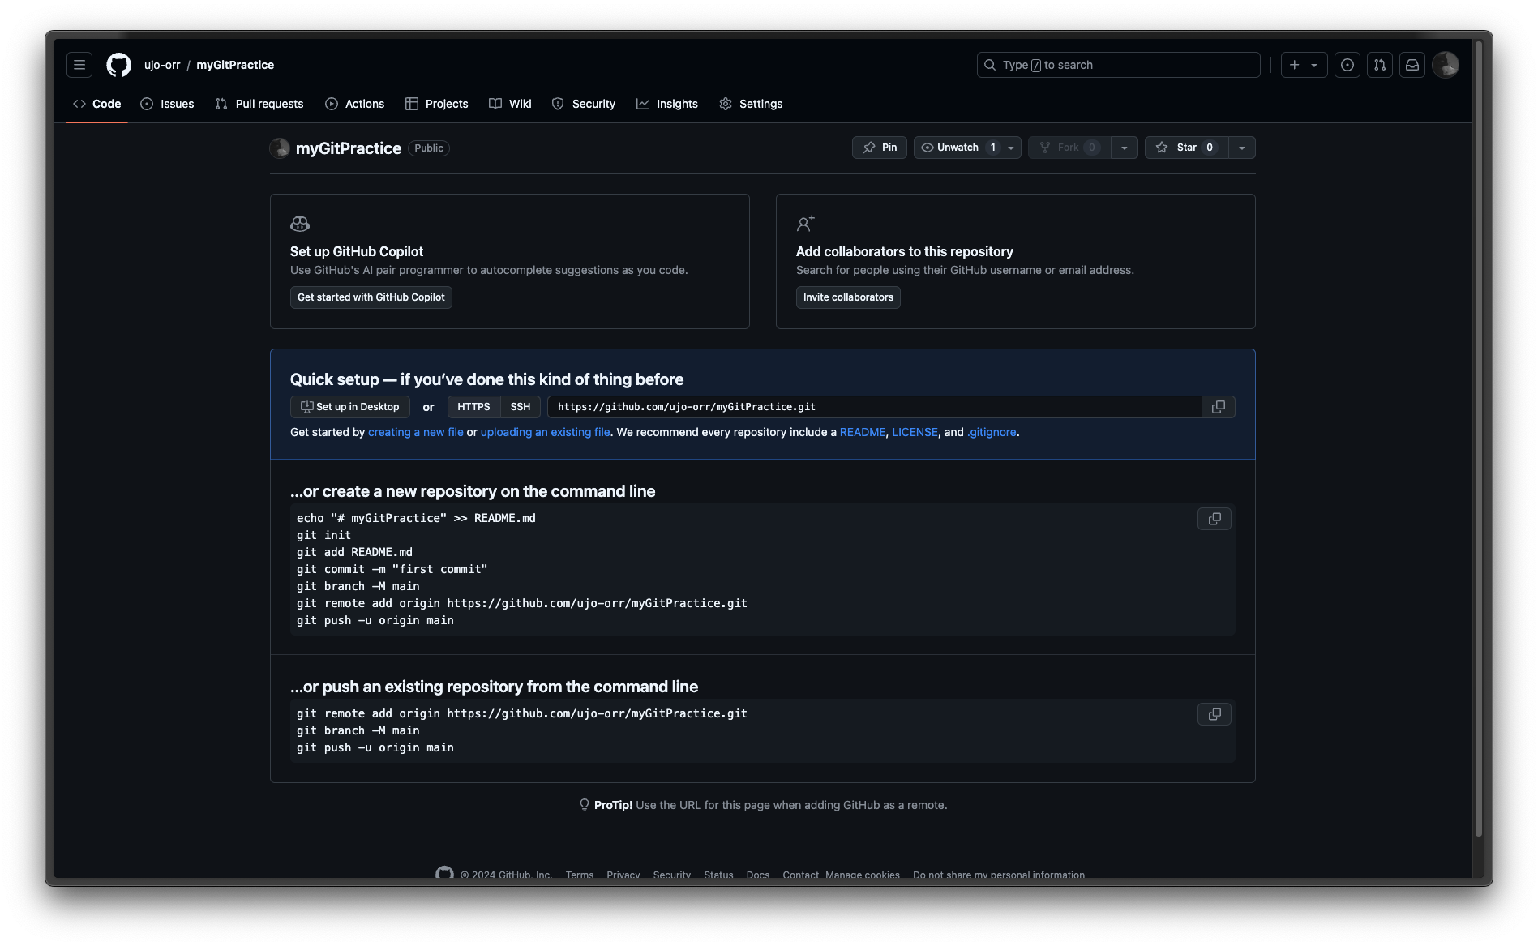1538x946 pixels.
Task: Click the ProTip lightbulb icon
Action: [x=584, y=805]
